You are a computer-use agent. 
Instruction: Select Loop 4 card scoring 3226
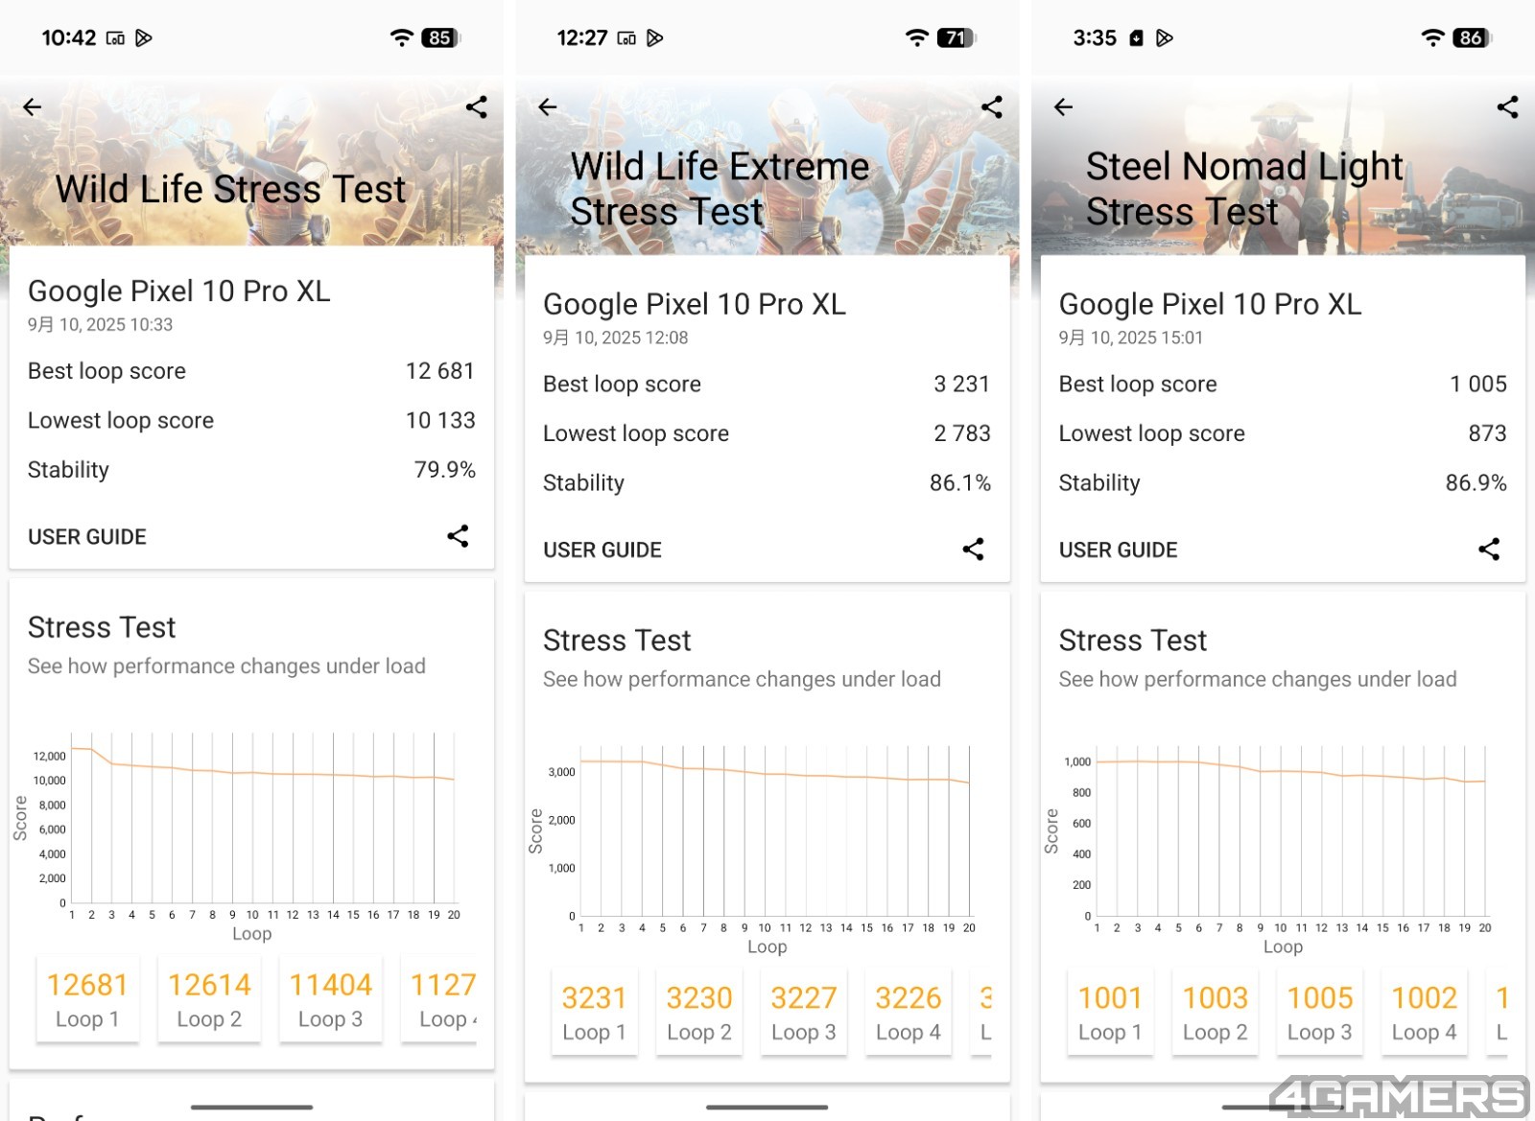tap(908, 1014)
